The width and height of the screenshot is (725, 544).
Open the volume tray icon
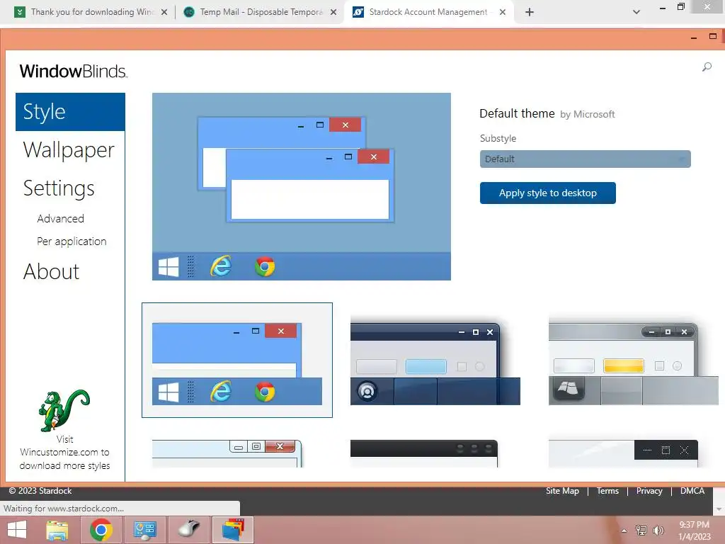click(x=658, y=530)
